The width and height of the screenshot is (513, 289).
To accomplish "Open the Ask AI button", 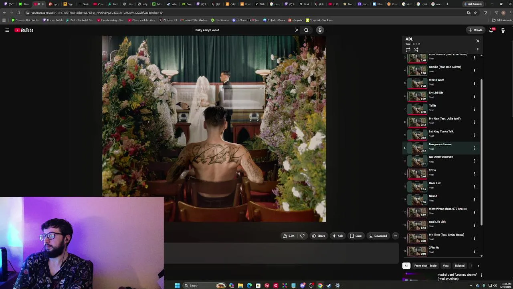I will pyautogui.click(x=337, y=236).
